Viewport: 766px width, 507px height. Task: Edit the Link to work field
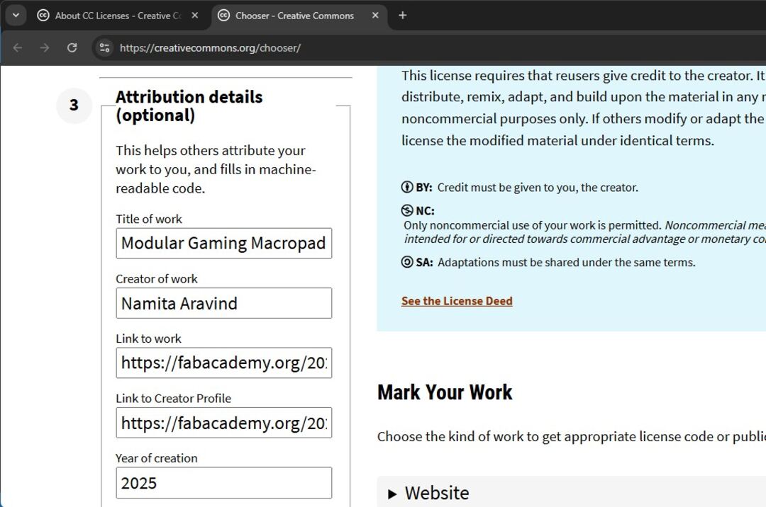pos(223,363)
